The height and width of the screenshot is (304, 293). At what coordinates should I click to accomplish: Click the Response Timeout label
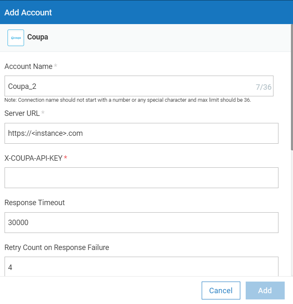coord(34,203)
